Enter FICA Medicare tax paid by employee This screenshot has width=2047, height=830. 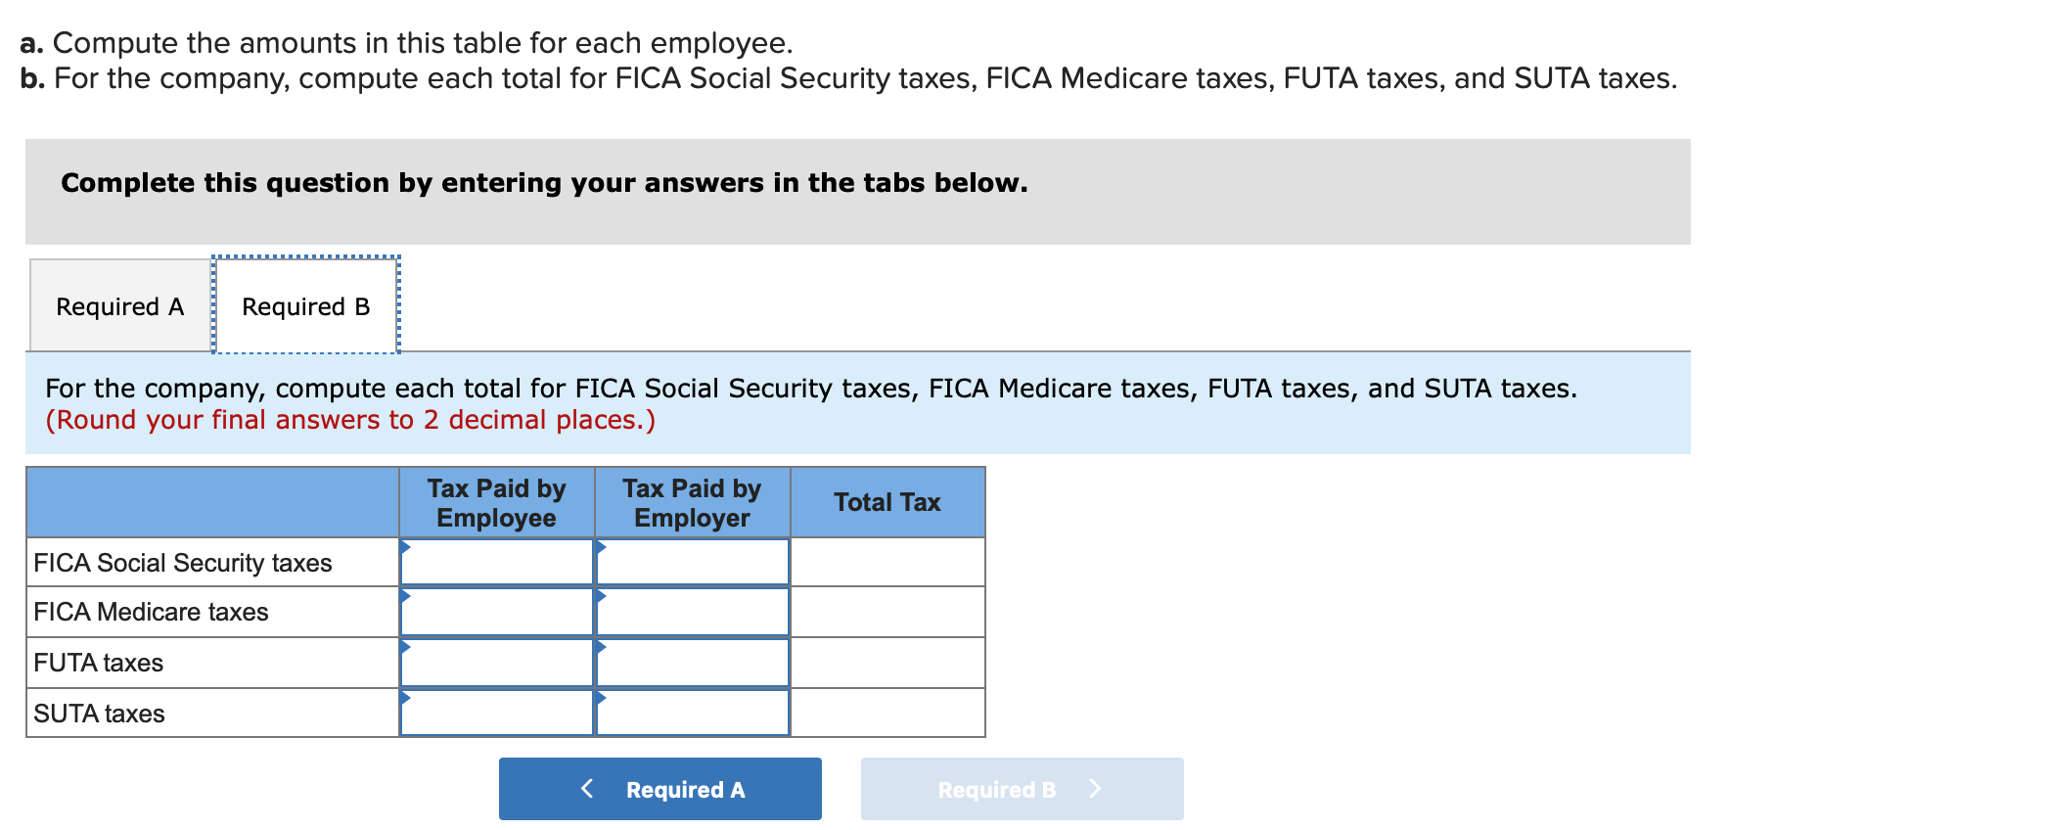497,613
